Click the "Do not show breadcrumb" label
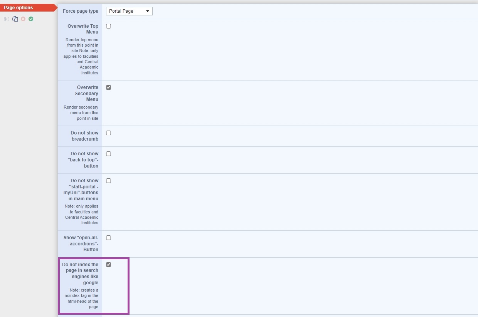 click(84, 136)
